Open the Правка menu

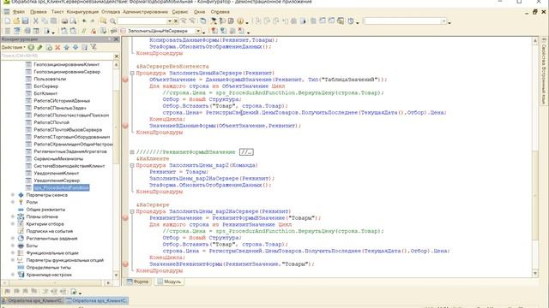point(38,12)
